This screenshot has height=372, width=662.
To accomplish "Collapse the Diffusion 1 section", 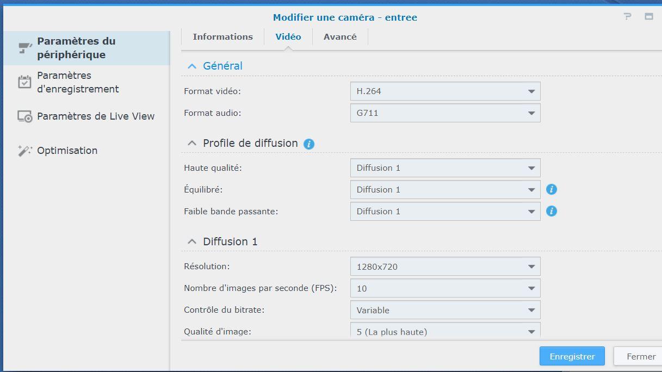I will (191, 241).
